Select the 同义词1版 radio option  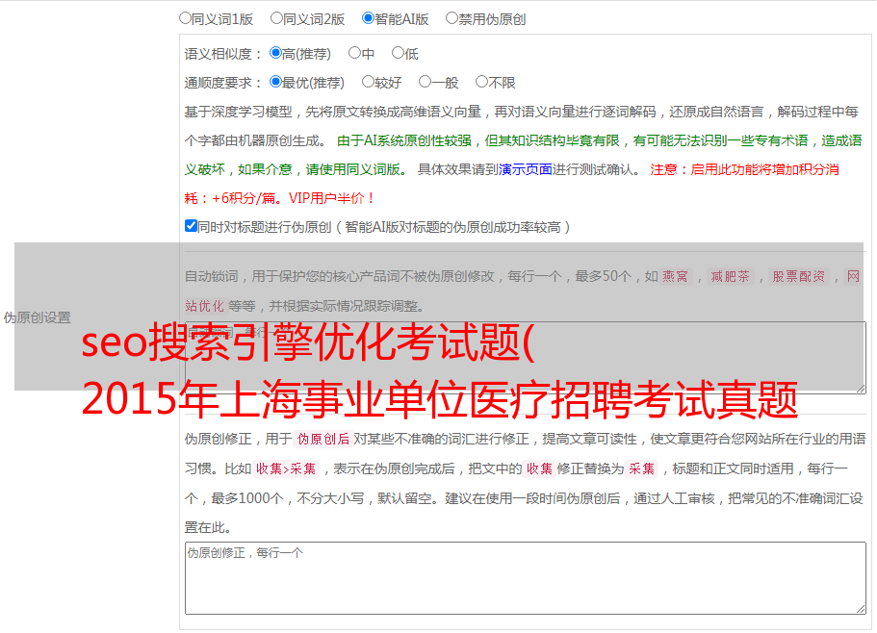185,18
